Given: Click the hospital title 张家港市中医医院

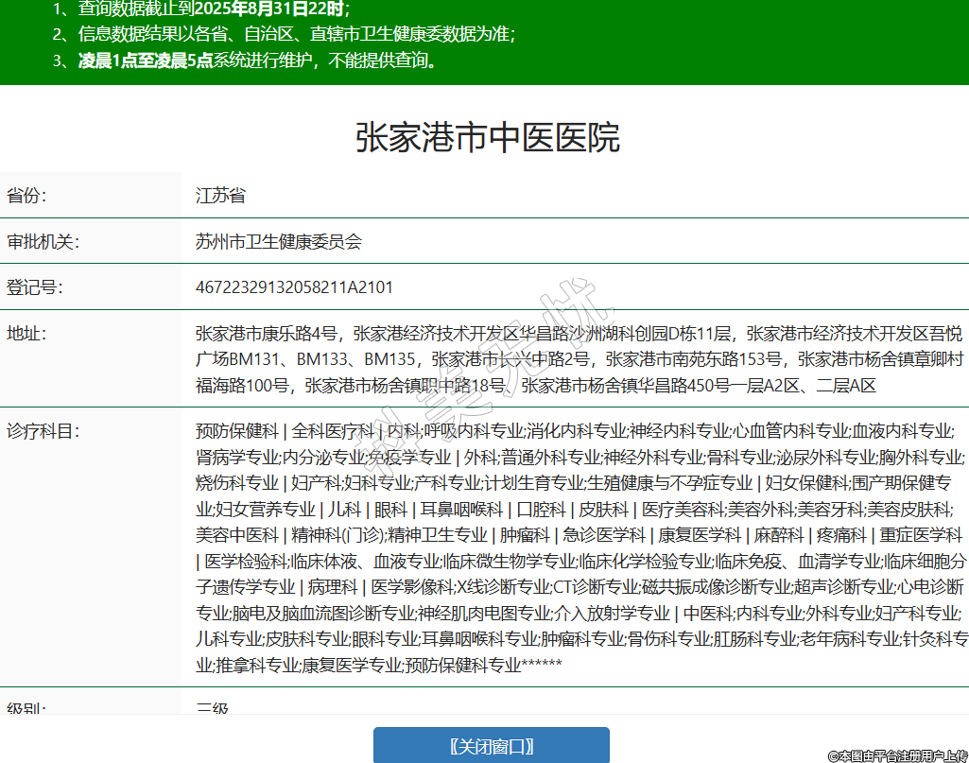Looking at the screenshot, I should pyautogui.click(x=487, y=138).
